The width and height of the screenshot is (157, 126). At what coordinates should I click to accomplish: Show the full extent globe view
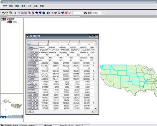click(44, 13)
